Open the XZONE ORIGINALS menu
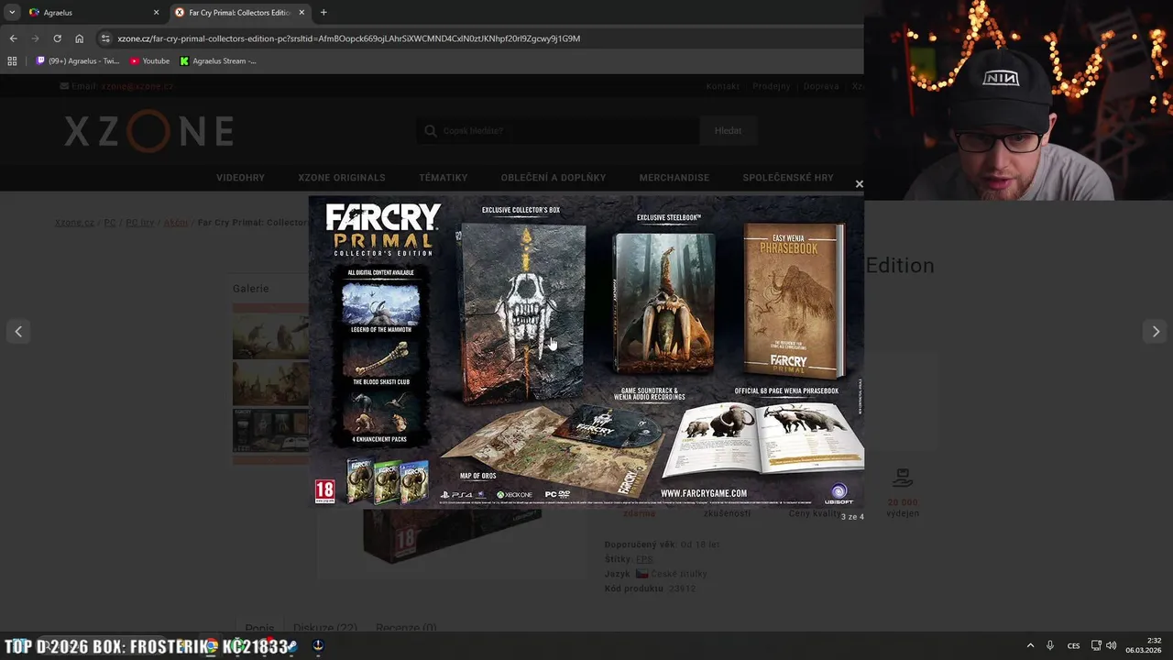Image resolution: width=1173 pixels, height=660 pixels. (x=341, y=178)
